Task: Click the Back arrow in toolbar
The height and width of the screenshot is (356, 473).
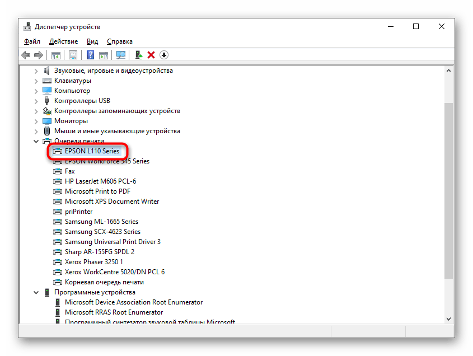Action: coord(26,55)
